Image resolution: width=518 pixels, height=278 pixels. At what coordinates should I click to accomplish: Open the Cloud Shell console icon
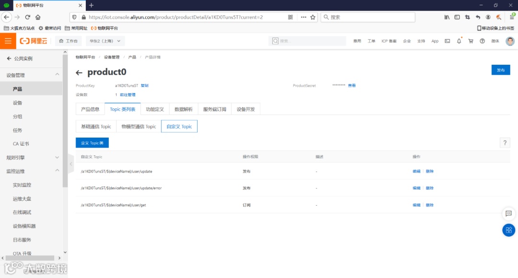click(x=447, y=41)
